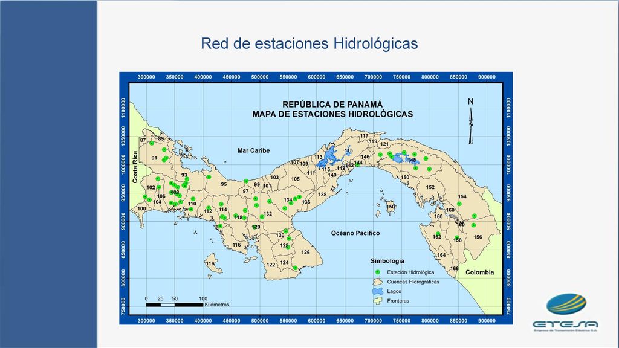Click the green station dot near 124
This screenshot has width=619, height=348.
295,268
